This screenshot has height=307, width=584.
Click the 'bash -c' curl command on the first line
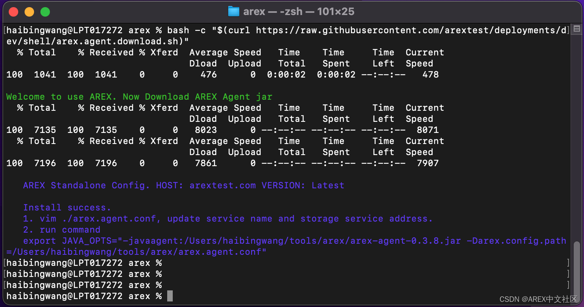coord(368,30)
